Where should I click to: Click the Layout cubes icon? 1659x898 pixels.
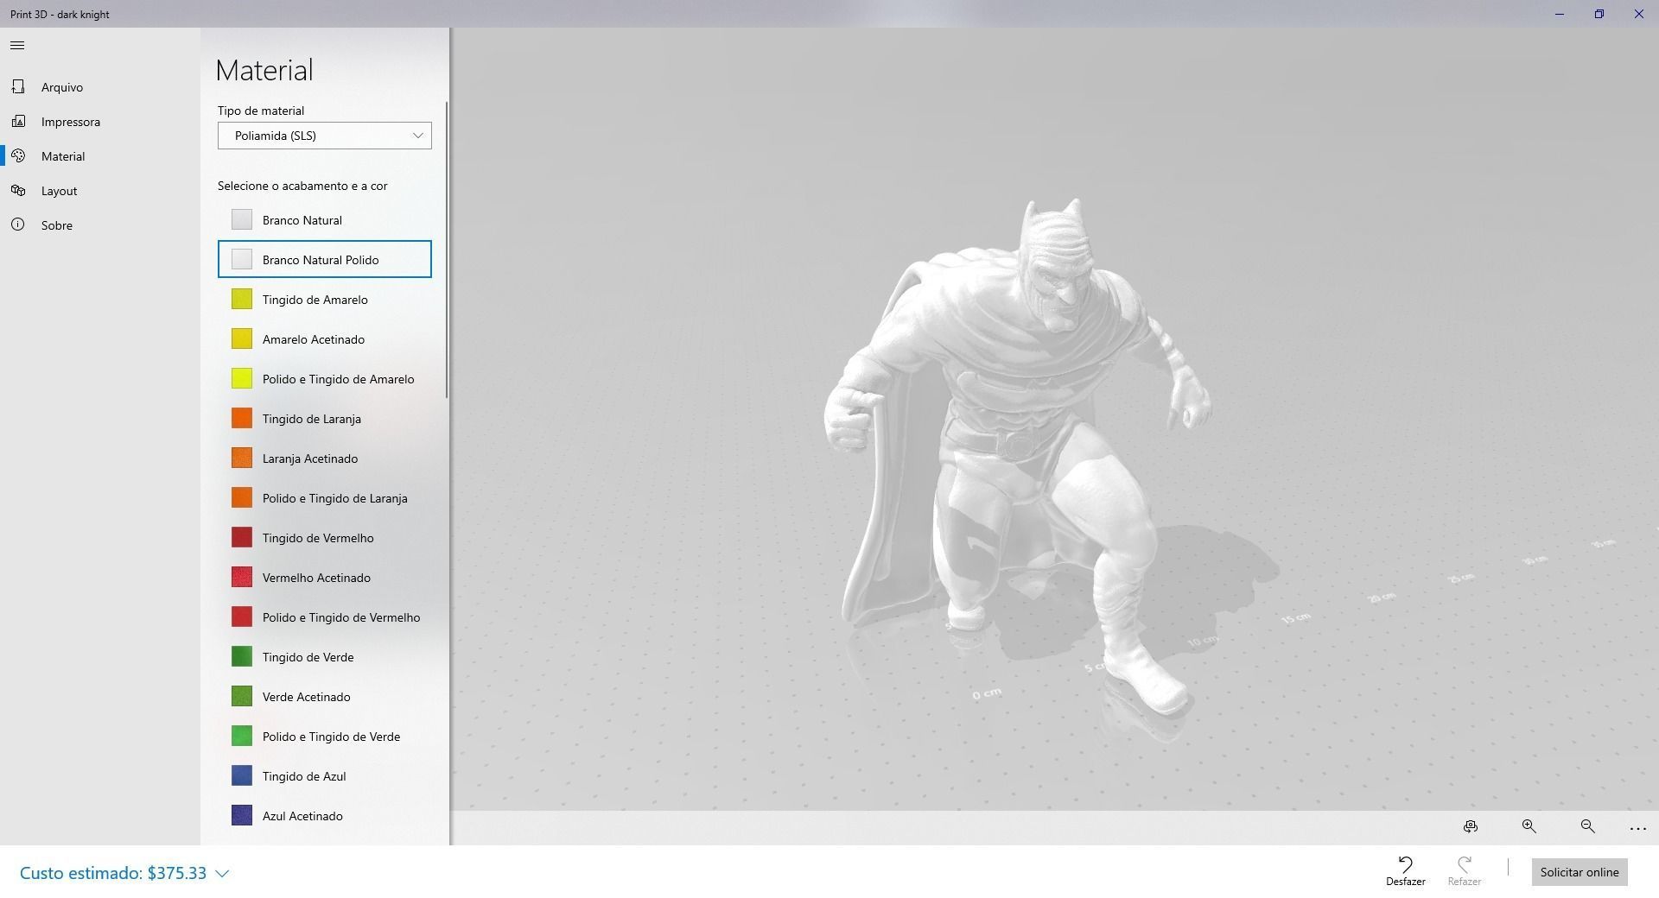18,190
